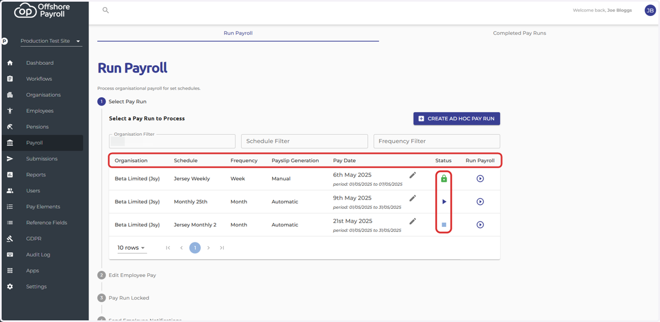Select page 1 in pagination
660x322 pixels.
[x=195, y=248]
